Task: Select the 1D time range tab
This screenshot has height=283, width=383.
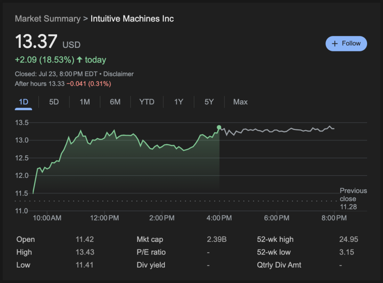Action: click(23, 102)
